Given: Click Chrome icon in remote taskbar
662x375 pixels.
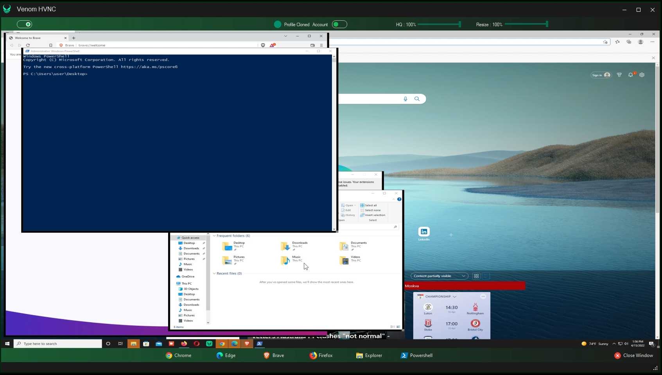Looking at the screenshot, I should [222, 344].
